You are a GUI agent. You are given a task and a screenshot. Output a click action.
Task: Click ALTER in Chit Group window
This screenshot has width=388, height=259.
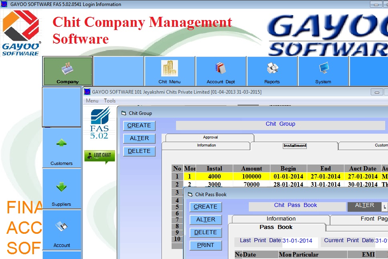tap(139, 139)
